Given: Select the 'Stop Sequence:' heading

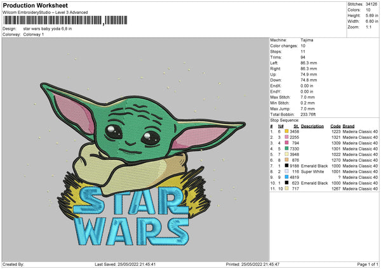Looking at the screenshot, I should [284, 120].
